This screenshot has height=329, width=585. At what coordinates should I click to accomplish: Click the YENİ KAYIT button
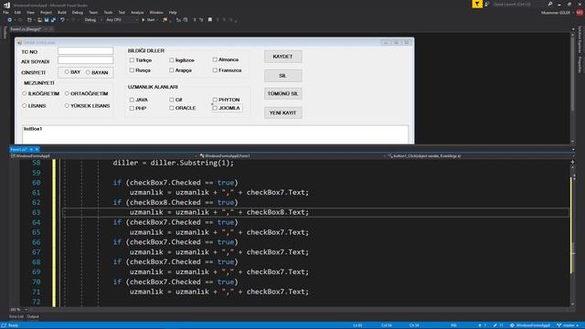click(x=282, y=112)
